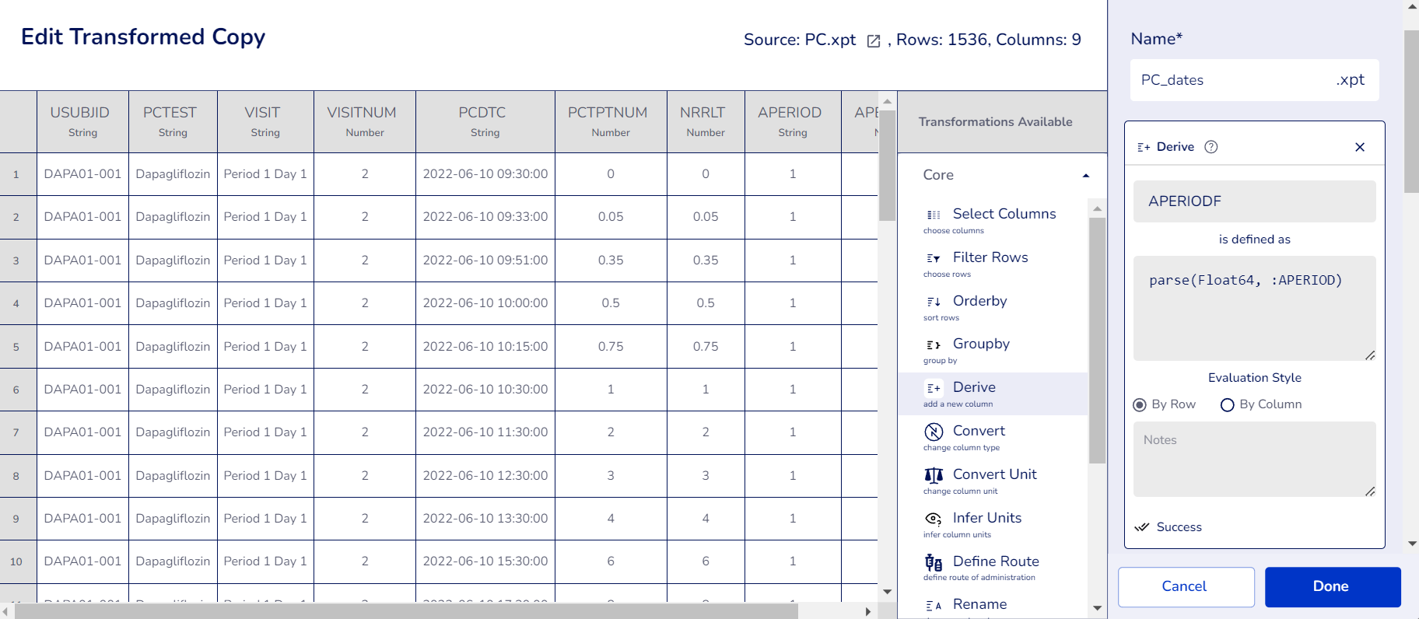The height and width of the screenshot is (619, 1419).
Task: Choose the Infer Units transformation
Action: (993, 524)
